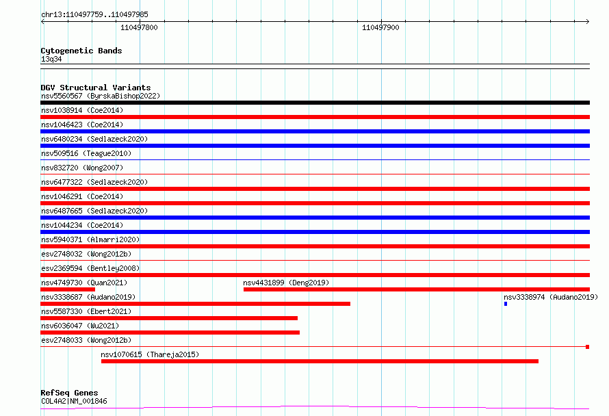Click the red nsv1070615 variant bar
609x416 pixels.
[320, 361]
